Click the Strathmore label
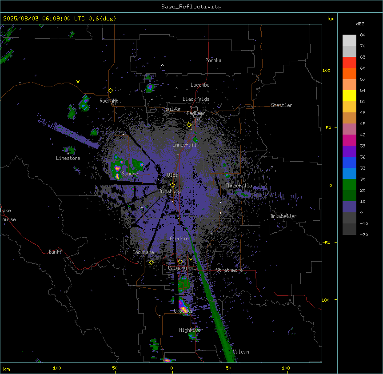The width and height of the screenshot is (383, 374). point(229,270)
